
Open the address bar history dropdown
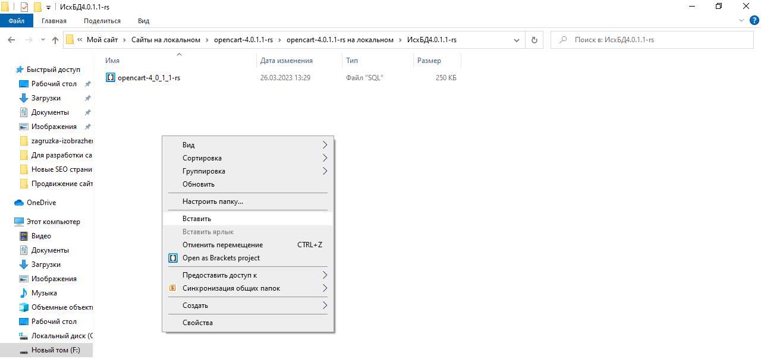point(516,40)
